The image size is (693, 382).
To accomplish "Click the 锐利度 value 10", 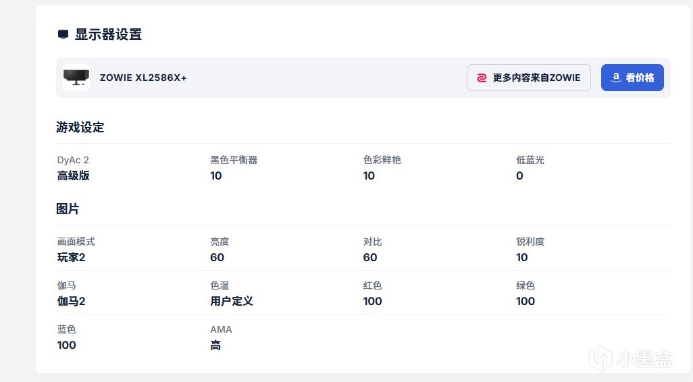I will pos(521,257).
